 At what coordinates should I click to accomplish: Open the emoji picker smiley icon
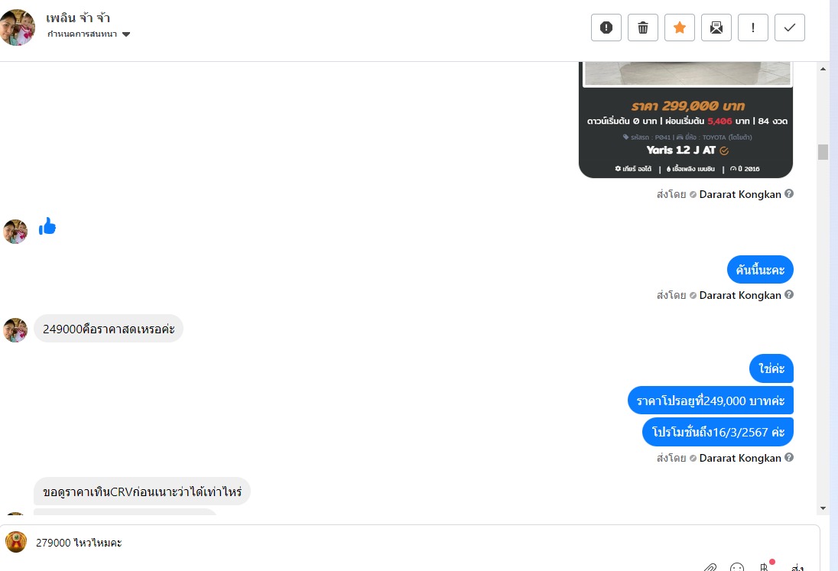737,566
